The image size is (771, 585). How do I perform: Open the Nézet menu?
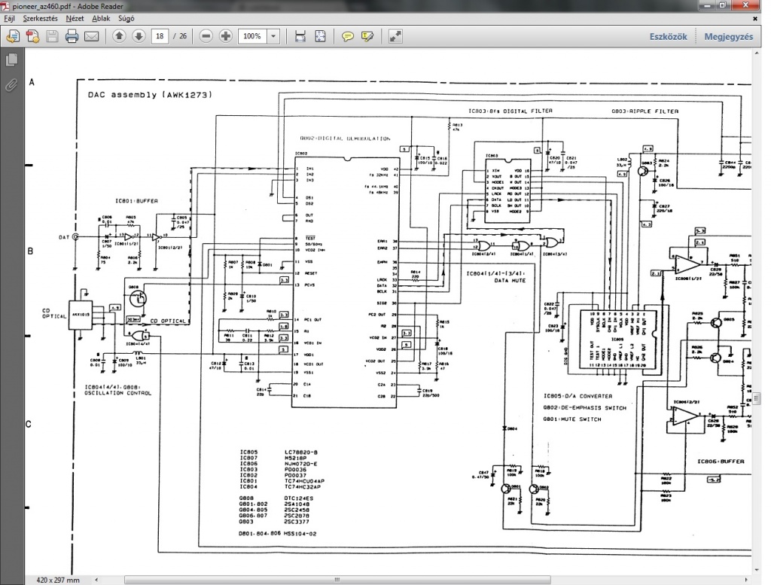point(75,17)
